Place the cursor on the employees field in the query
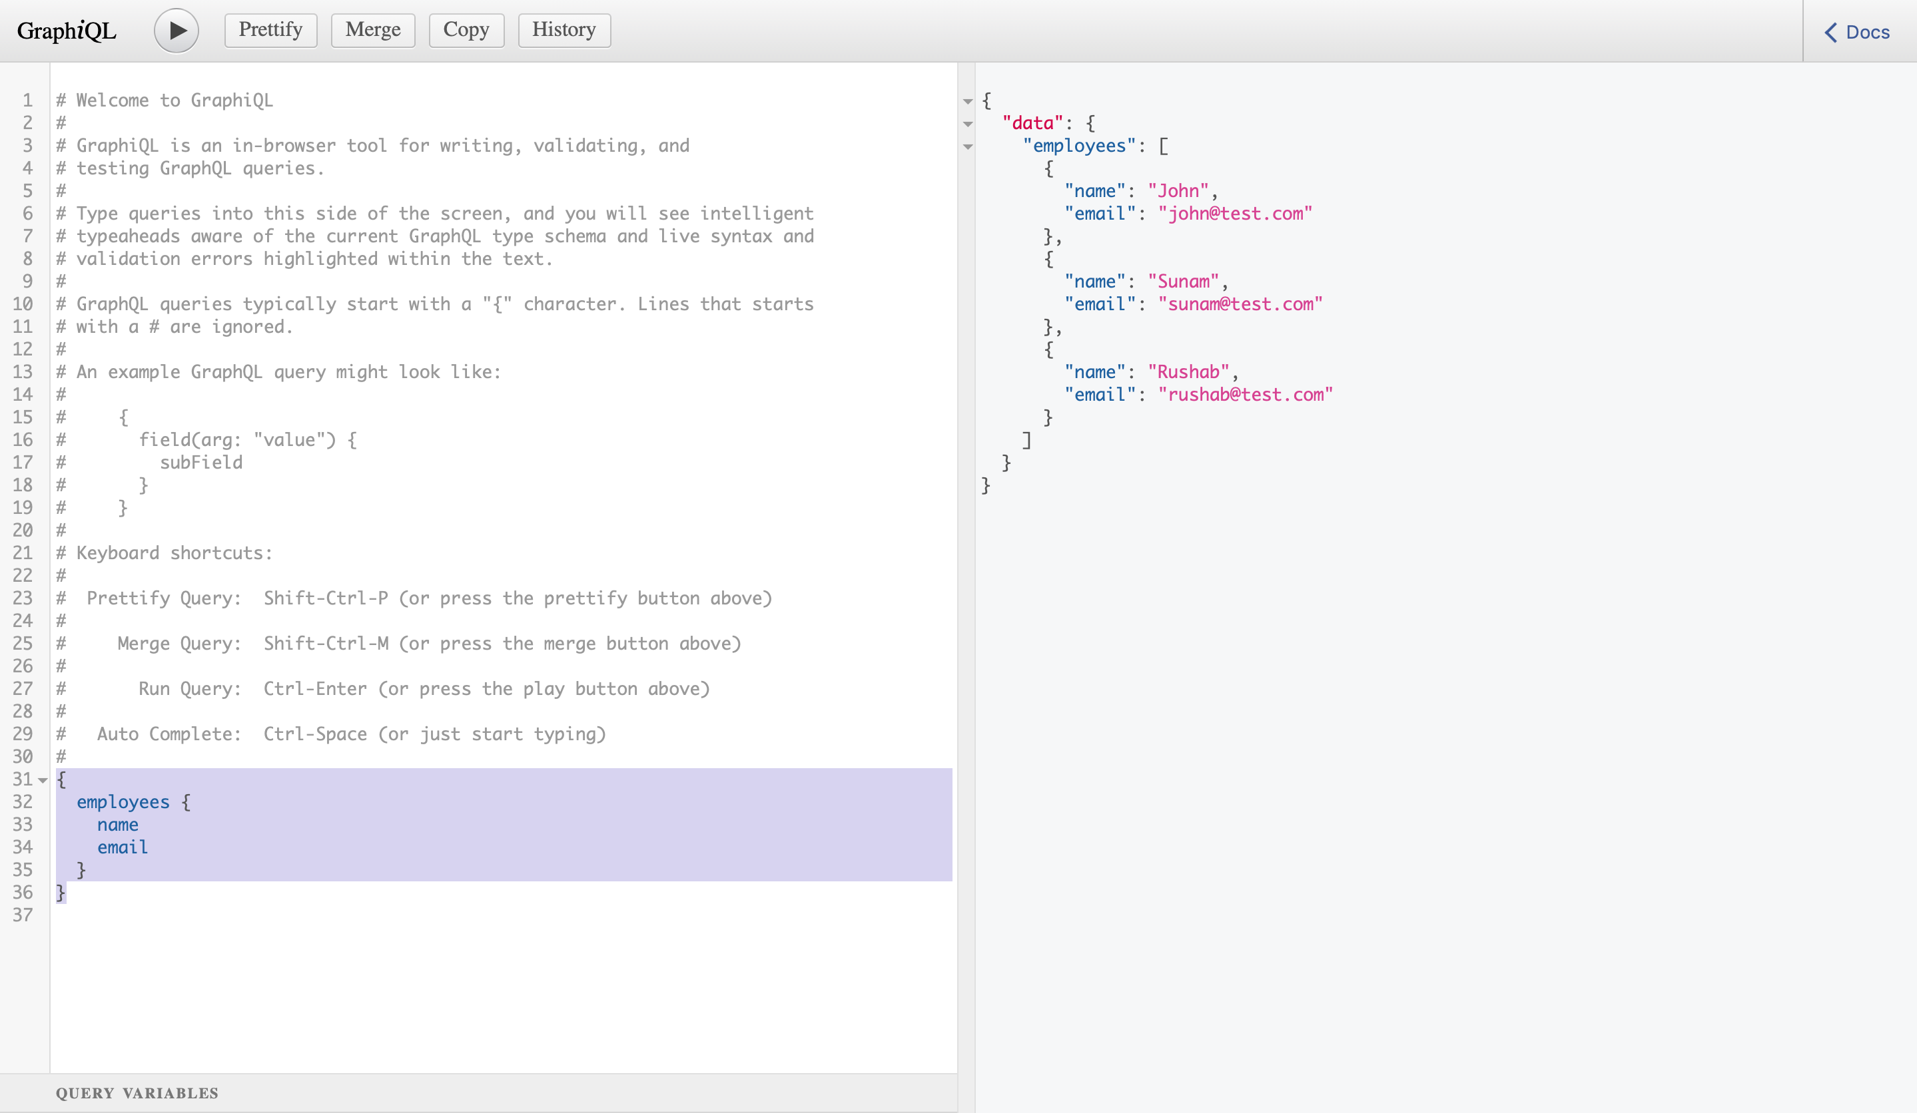 click(x=123, y=802)
